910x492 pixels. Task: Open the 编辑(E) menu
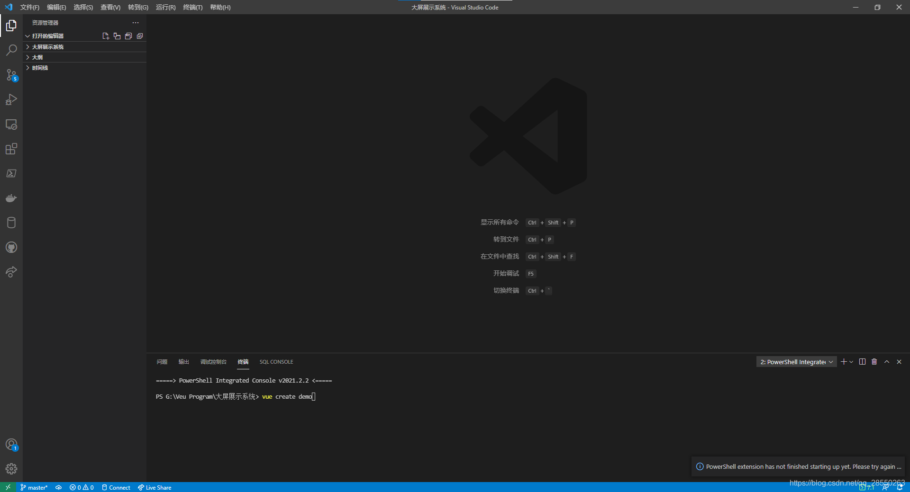coord(56,7)
